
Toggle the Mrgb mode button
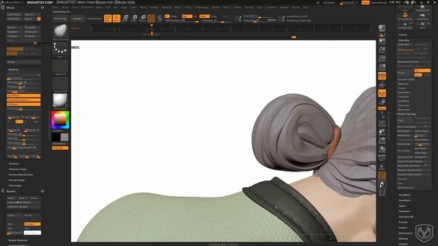(174, 16)
